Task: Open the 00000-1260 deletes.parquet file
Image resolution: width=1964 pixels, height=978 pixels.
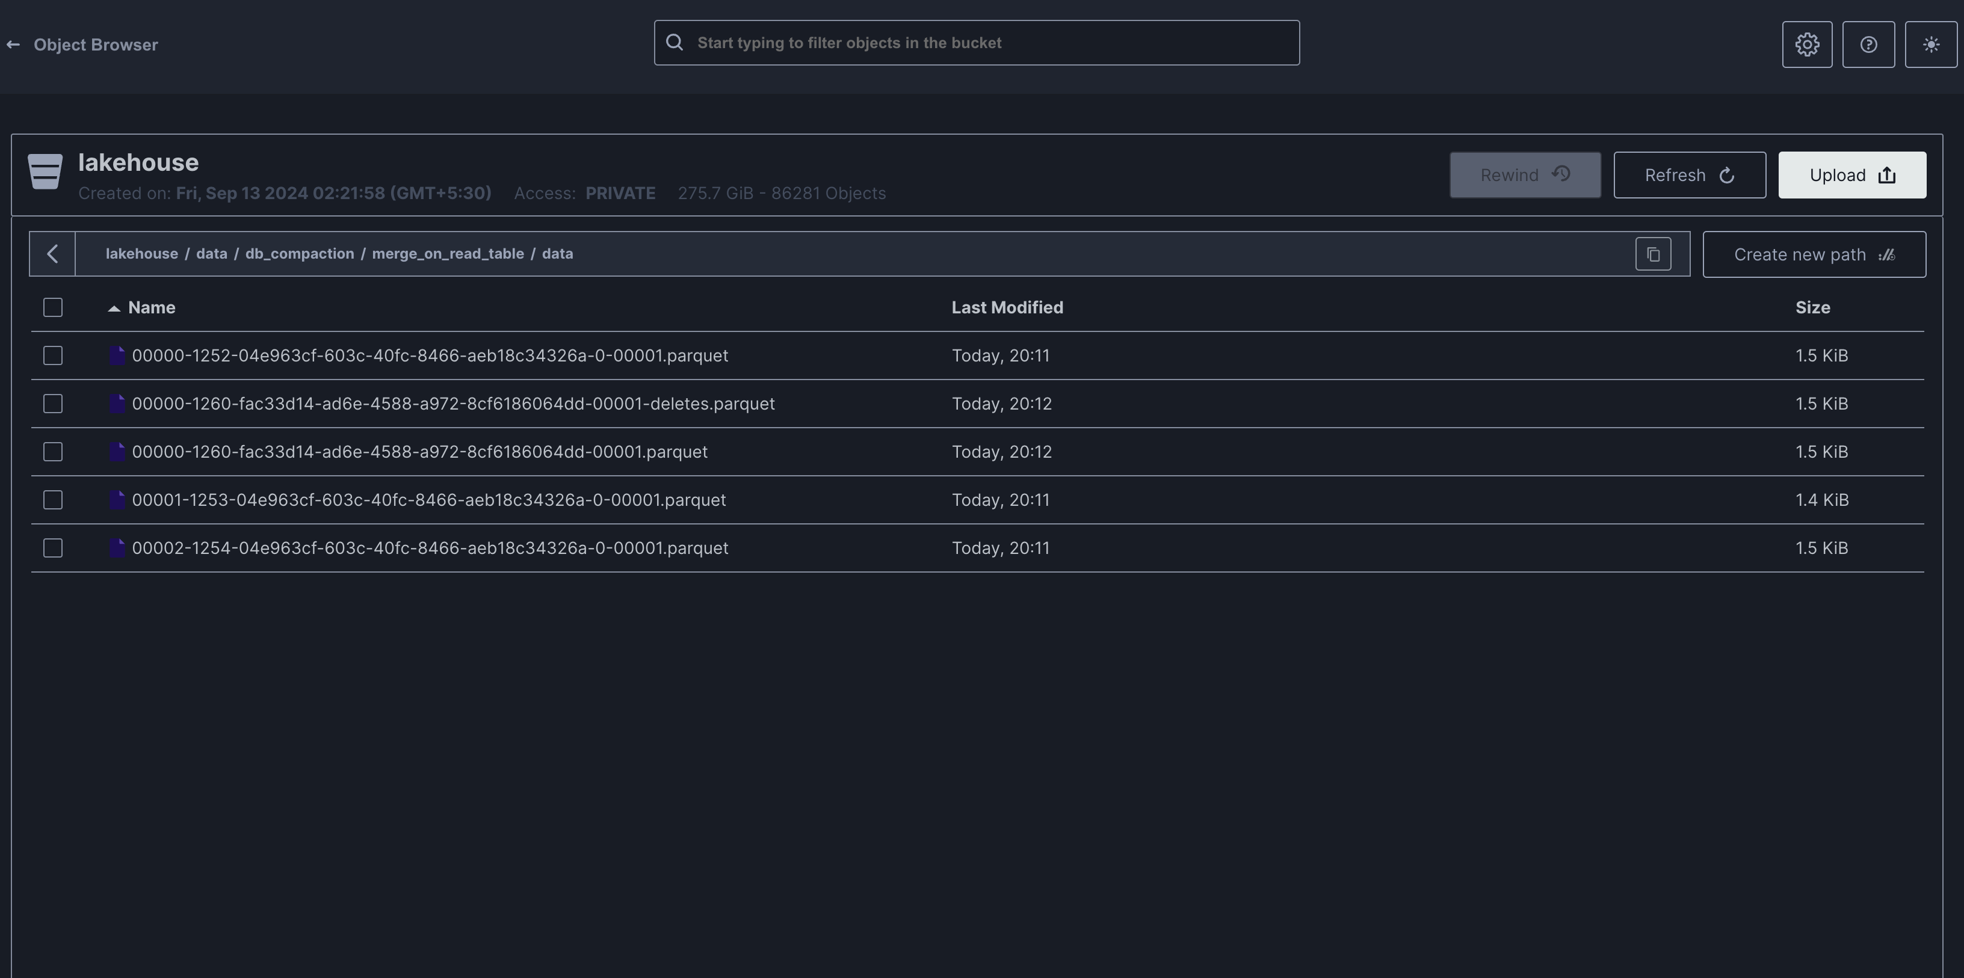Action: [x=453, y=403]
